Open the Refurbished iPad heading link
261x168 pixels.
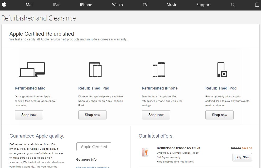pos(94,88)
